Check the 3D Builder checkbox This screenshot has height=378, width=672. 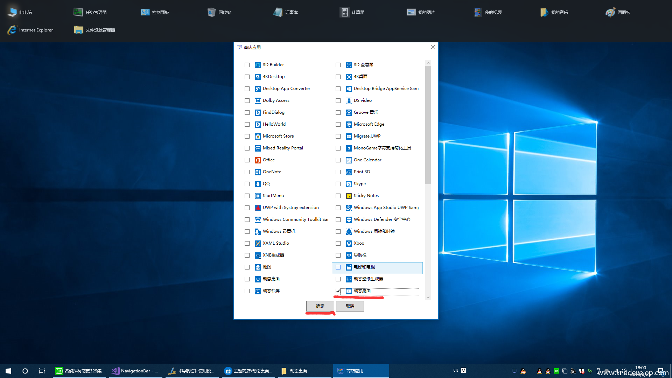(x=247, y=65)
